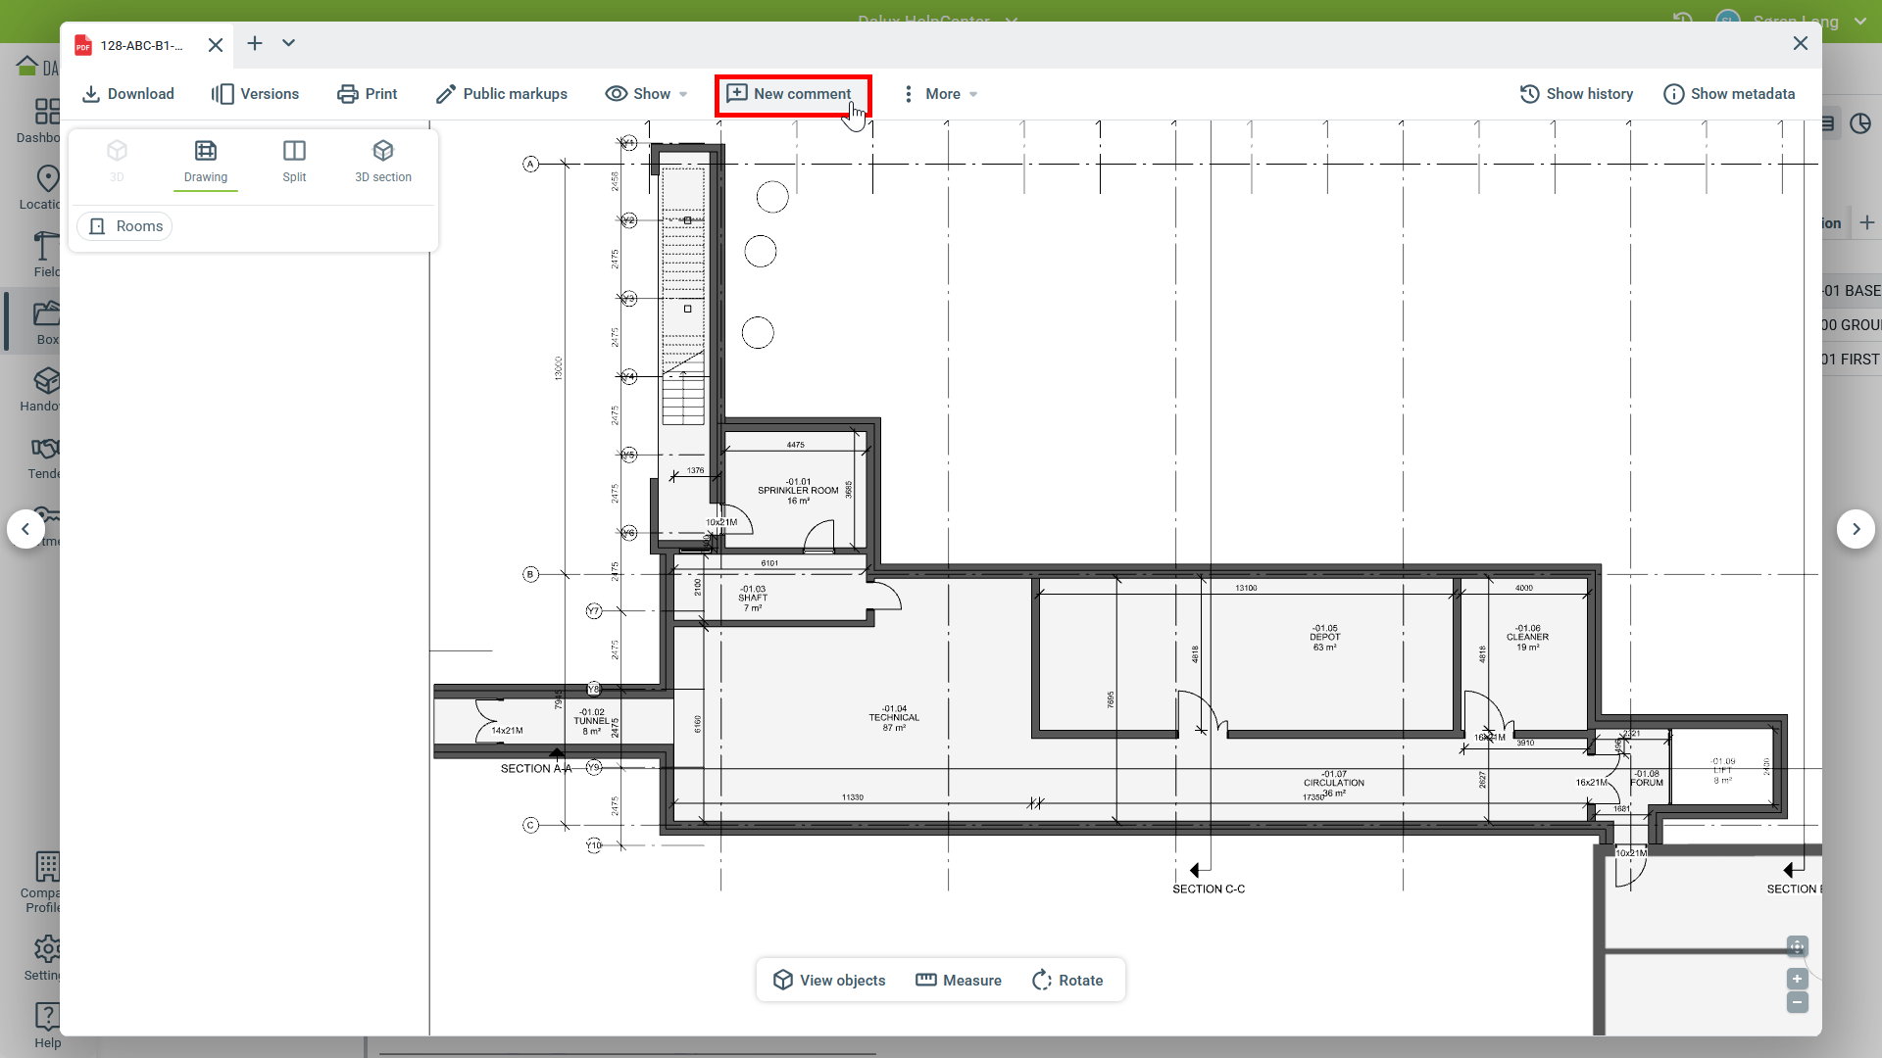This screenshot has height=1058, width=1882.
Task: Show metadata information panel
Action: (x=1729, y=94)
